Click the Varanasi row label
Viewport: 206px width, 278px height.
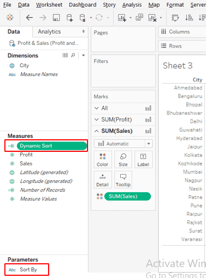click(x=192, y=239)
